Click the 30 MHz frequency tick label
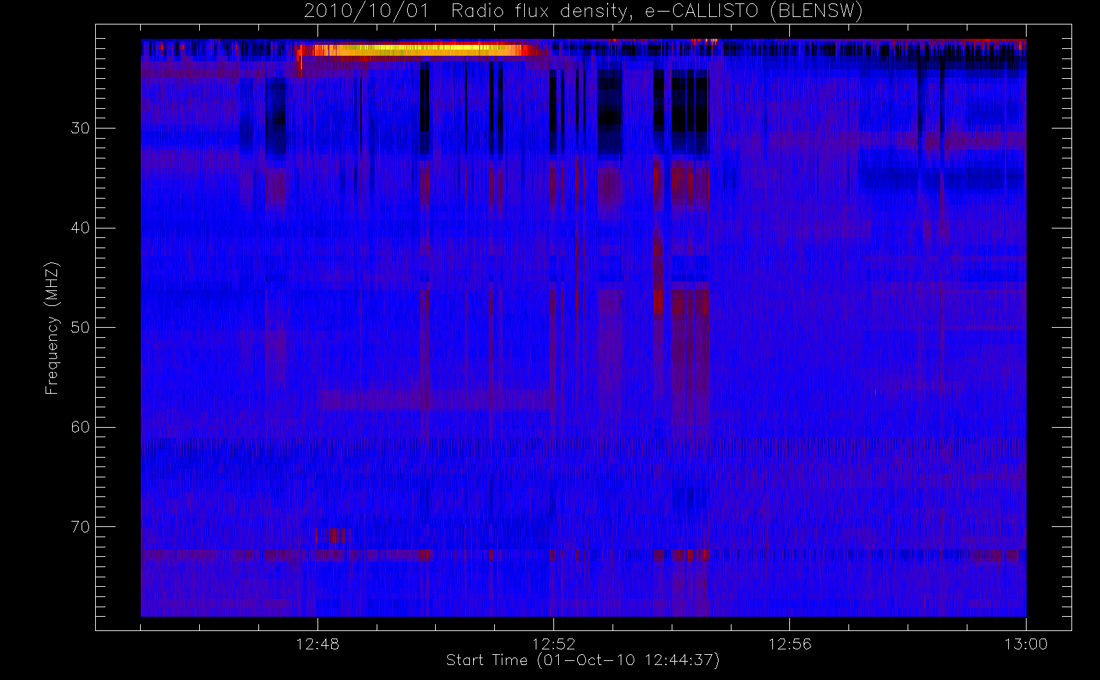The image size is (1100, 680). pyautogui.click(x=80, y=129)
